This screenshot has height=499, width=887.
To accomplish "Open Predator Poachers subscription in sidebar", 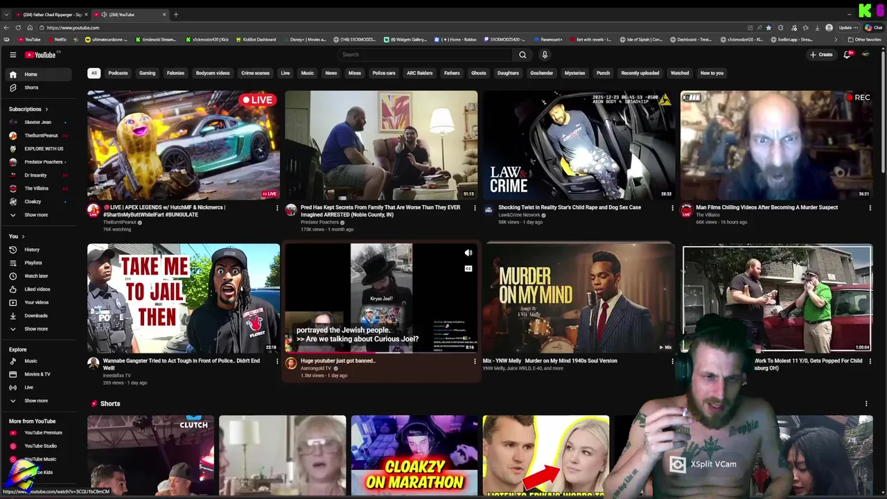I will 37,161.
